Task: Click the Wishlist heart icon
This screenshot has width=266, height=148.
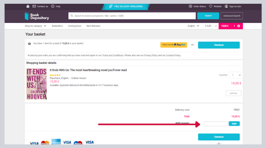Action: [x=210, y=6]
